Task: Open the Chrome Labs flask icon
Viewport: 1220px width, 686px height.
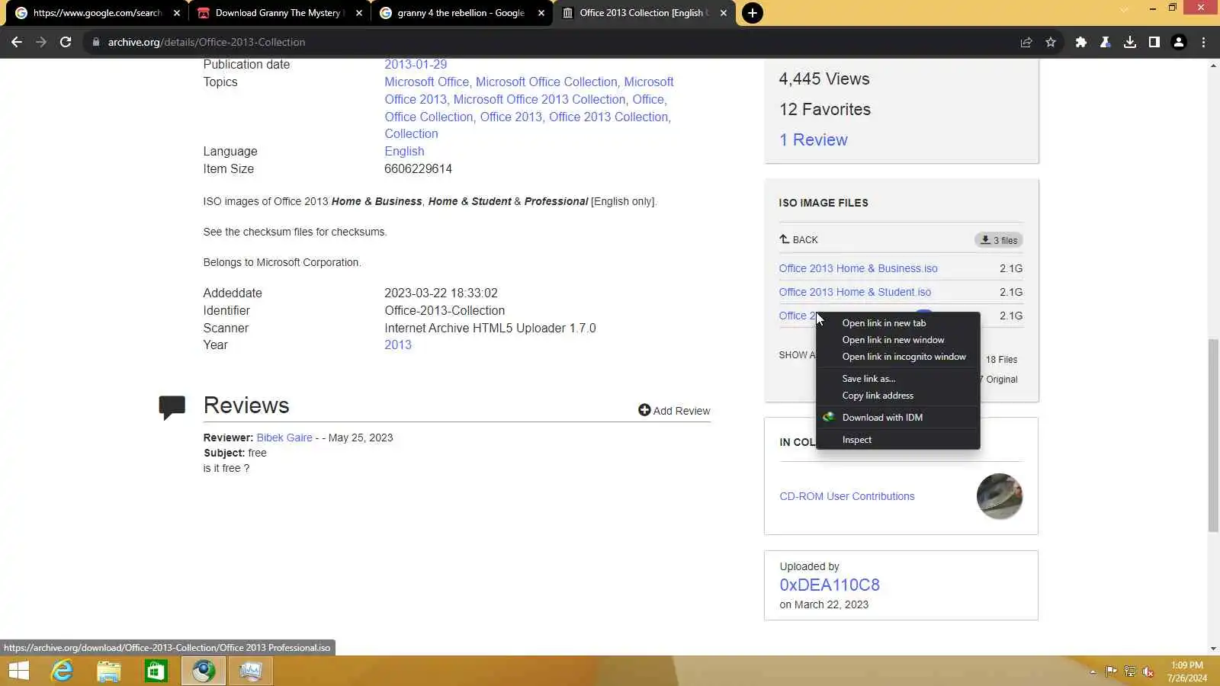Action: pos(1105,42)
